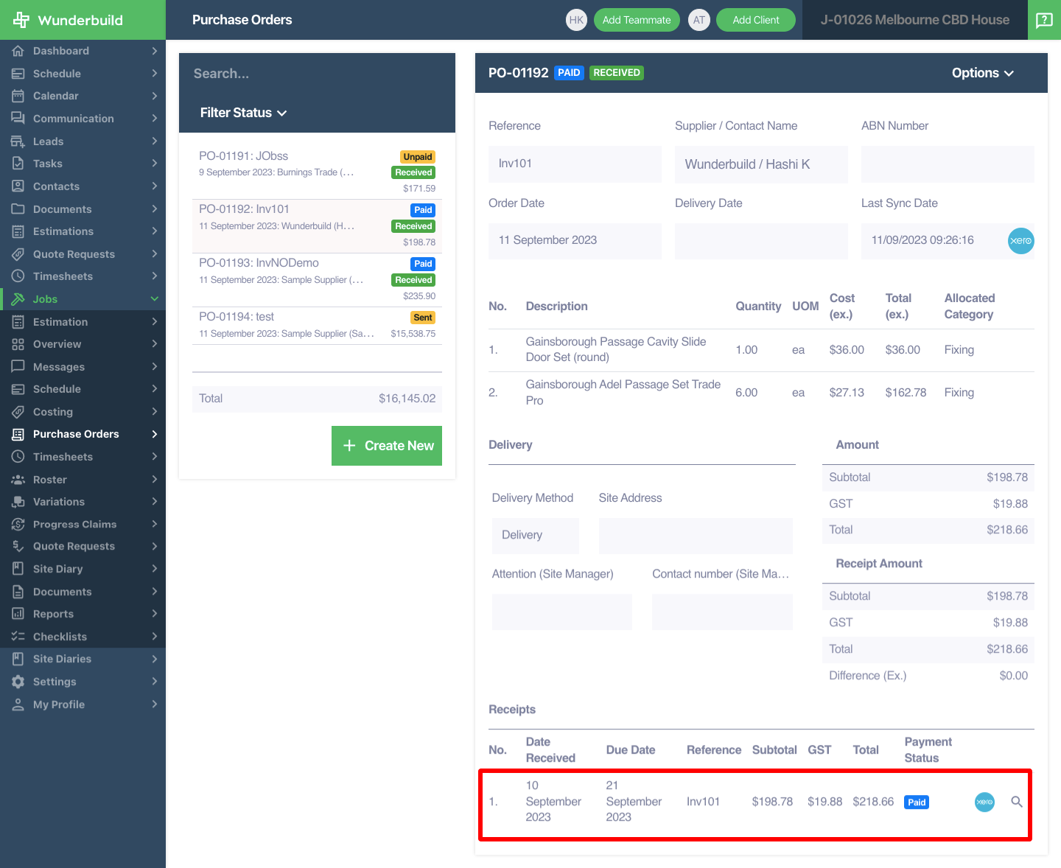
Task: Click the Xero icon in receipt row
Action: pyautogui.click(x=984, y=802)
